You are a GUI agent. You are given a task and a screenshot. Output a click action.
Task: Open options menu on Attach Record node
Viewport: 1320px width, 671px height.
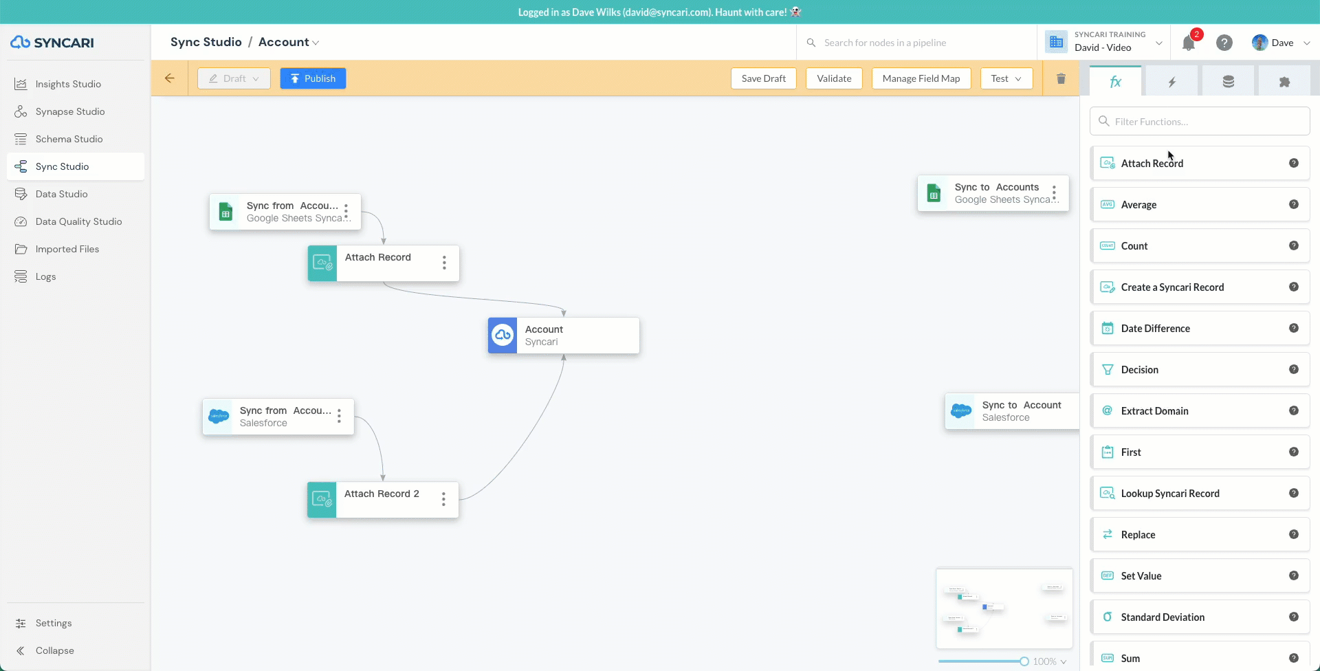[x=444, y=263]
